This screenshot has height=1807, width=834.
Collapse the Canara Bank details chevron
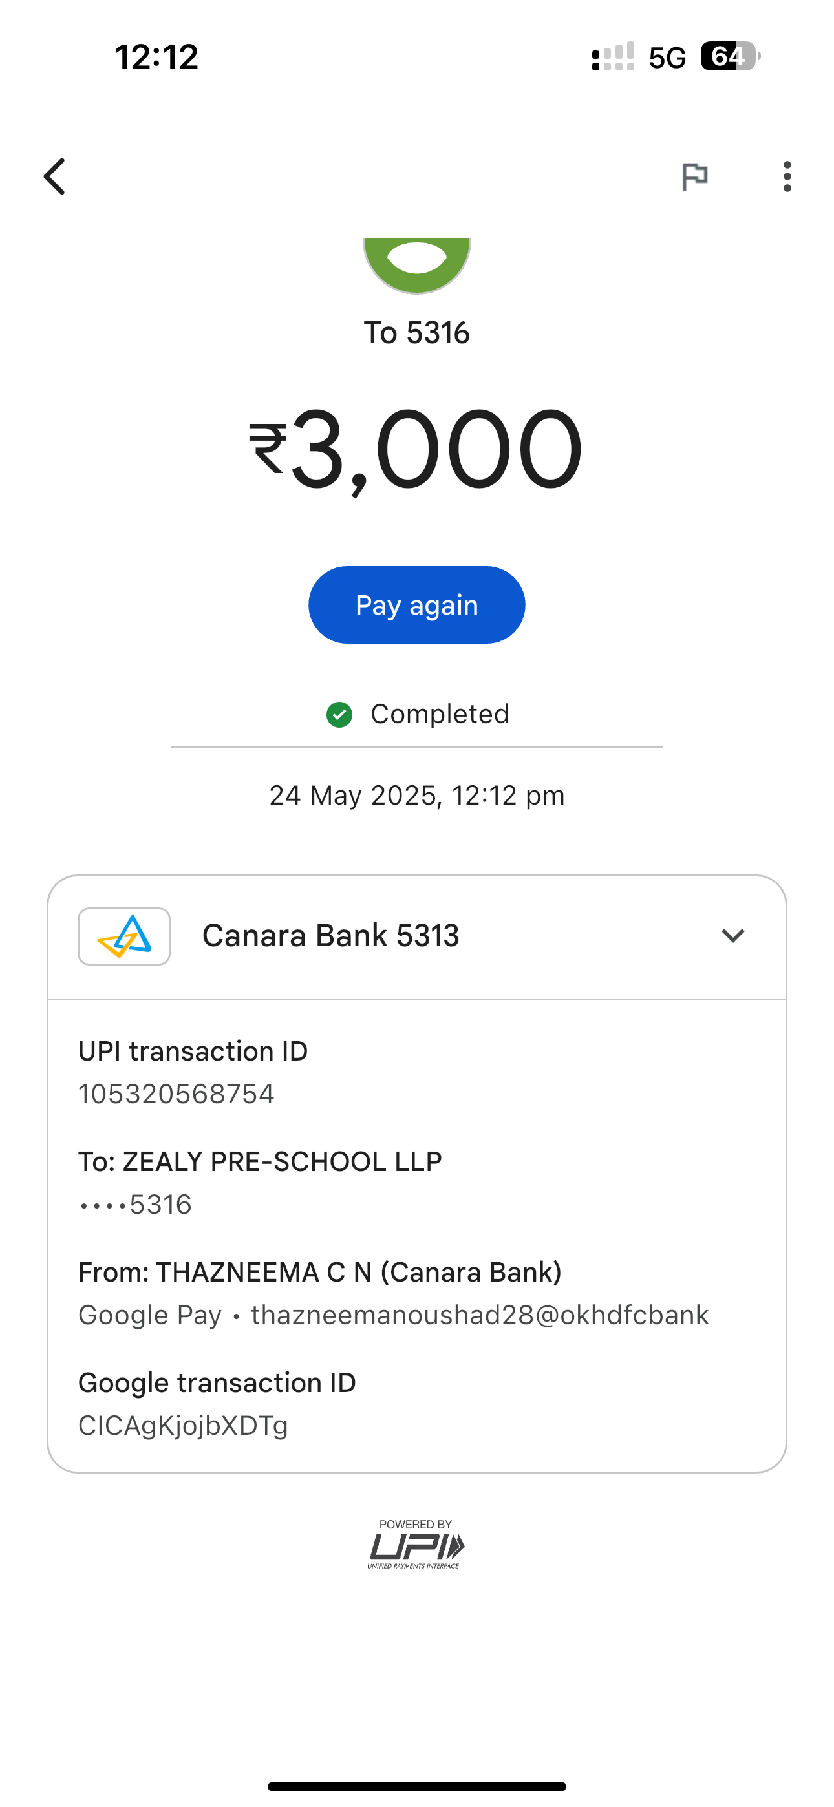pyautogui.click(x=732, y=936)
